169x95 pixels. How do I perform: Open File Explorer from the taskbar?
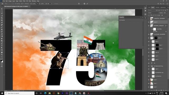click(x=50, y=93)
